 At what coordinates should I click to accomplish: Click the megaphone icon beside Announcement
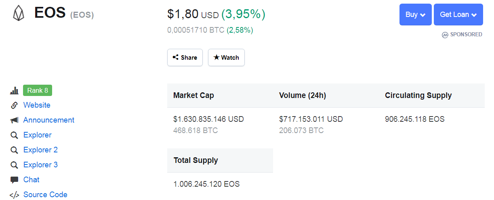14,120
